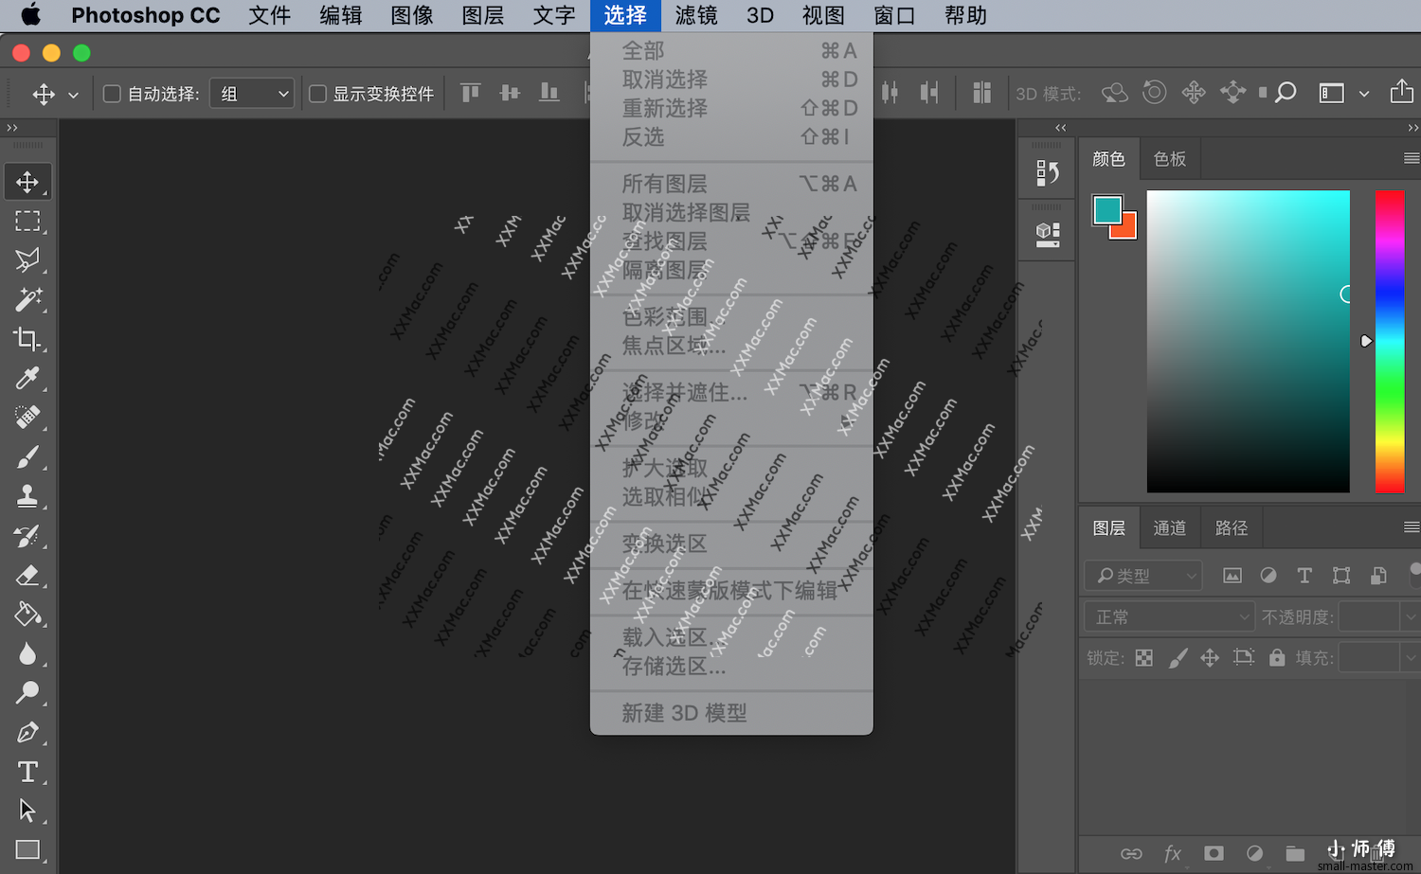Open the Color panel flyout menu
Image resolution: width=1421 pixels, height=874 pixels.
coord(1411,158)
